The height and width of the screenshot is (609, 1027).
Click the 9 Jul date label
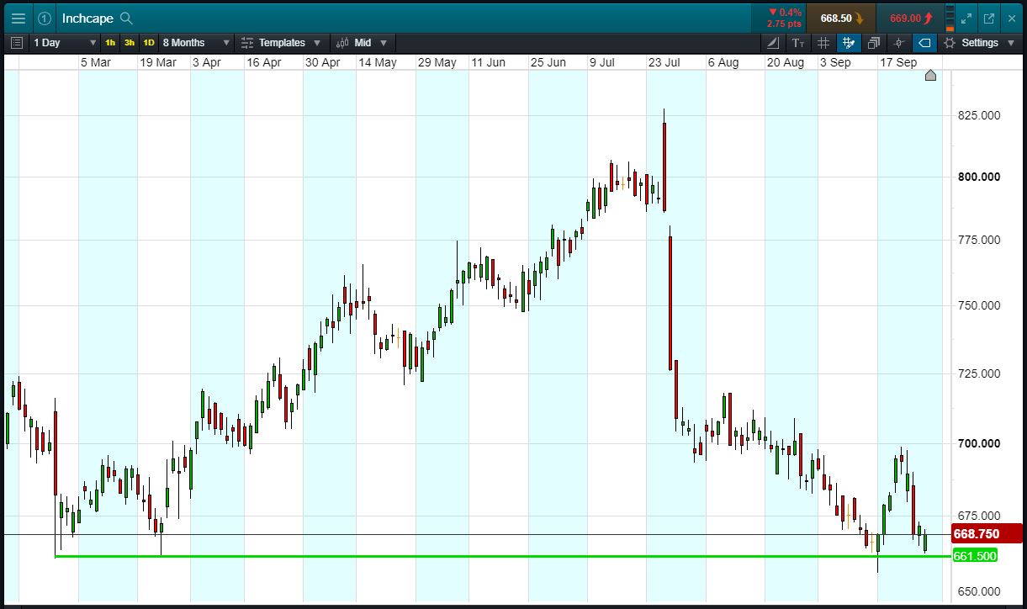604,62
